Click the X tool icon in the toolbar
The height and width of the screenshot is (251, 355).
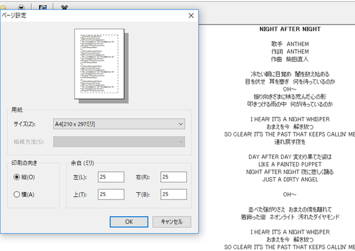click(x=64, y=7)
